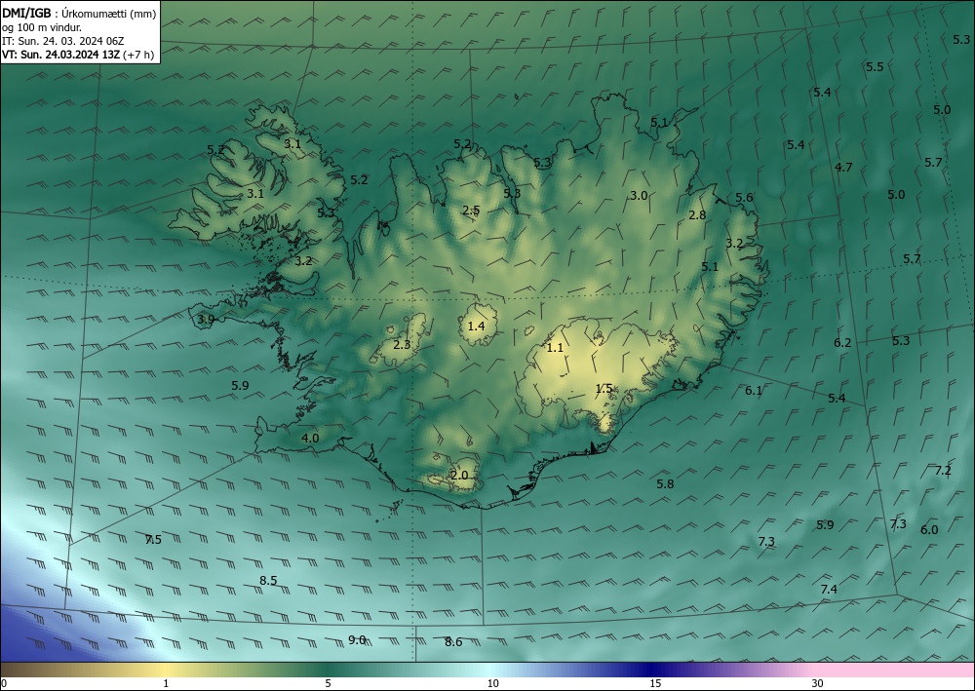975x691 pixels.
Task: Click the 6.0 value on the map
Action: pyautogui.click(x=929, y=530)
